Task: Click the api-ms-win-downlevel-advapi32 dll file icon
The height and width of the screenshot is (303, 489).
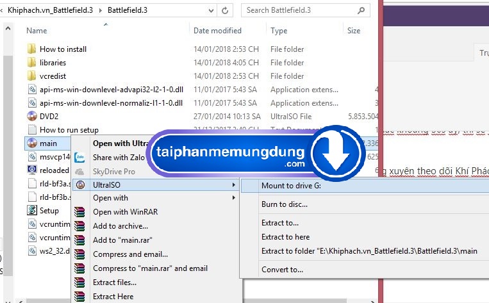Action: 32,90
